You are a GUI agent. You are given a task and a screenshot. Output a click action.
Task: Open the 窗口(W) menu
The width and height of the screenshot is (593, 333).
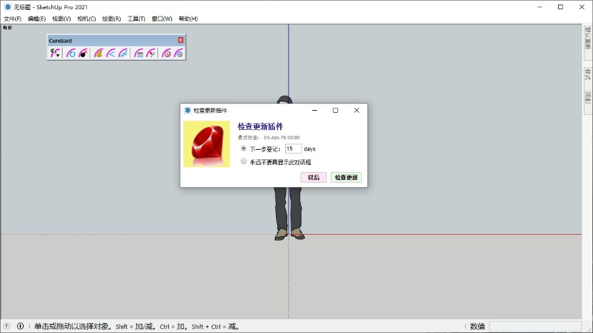[162, 18]
